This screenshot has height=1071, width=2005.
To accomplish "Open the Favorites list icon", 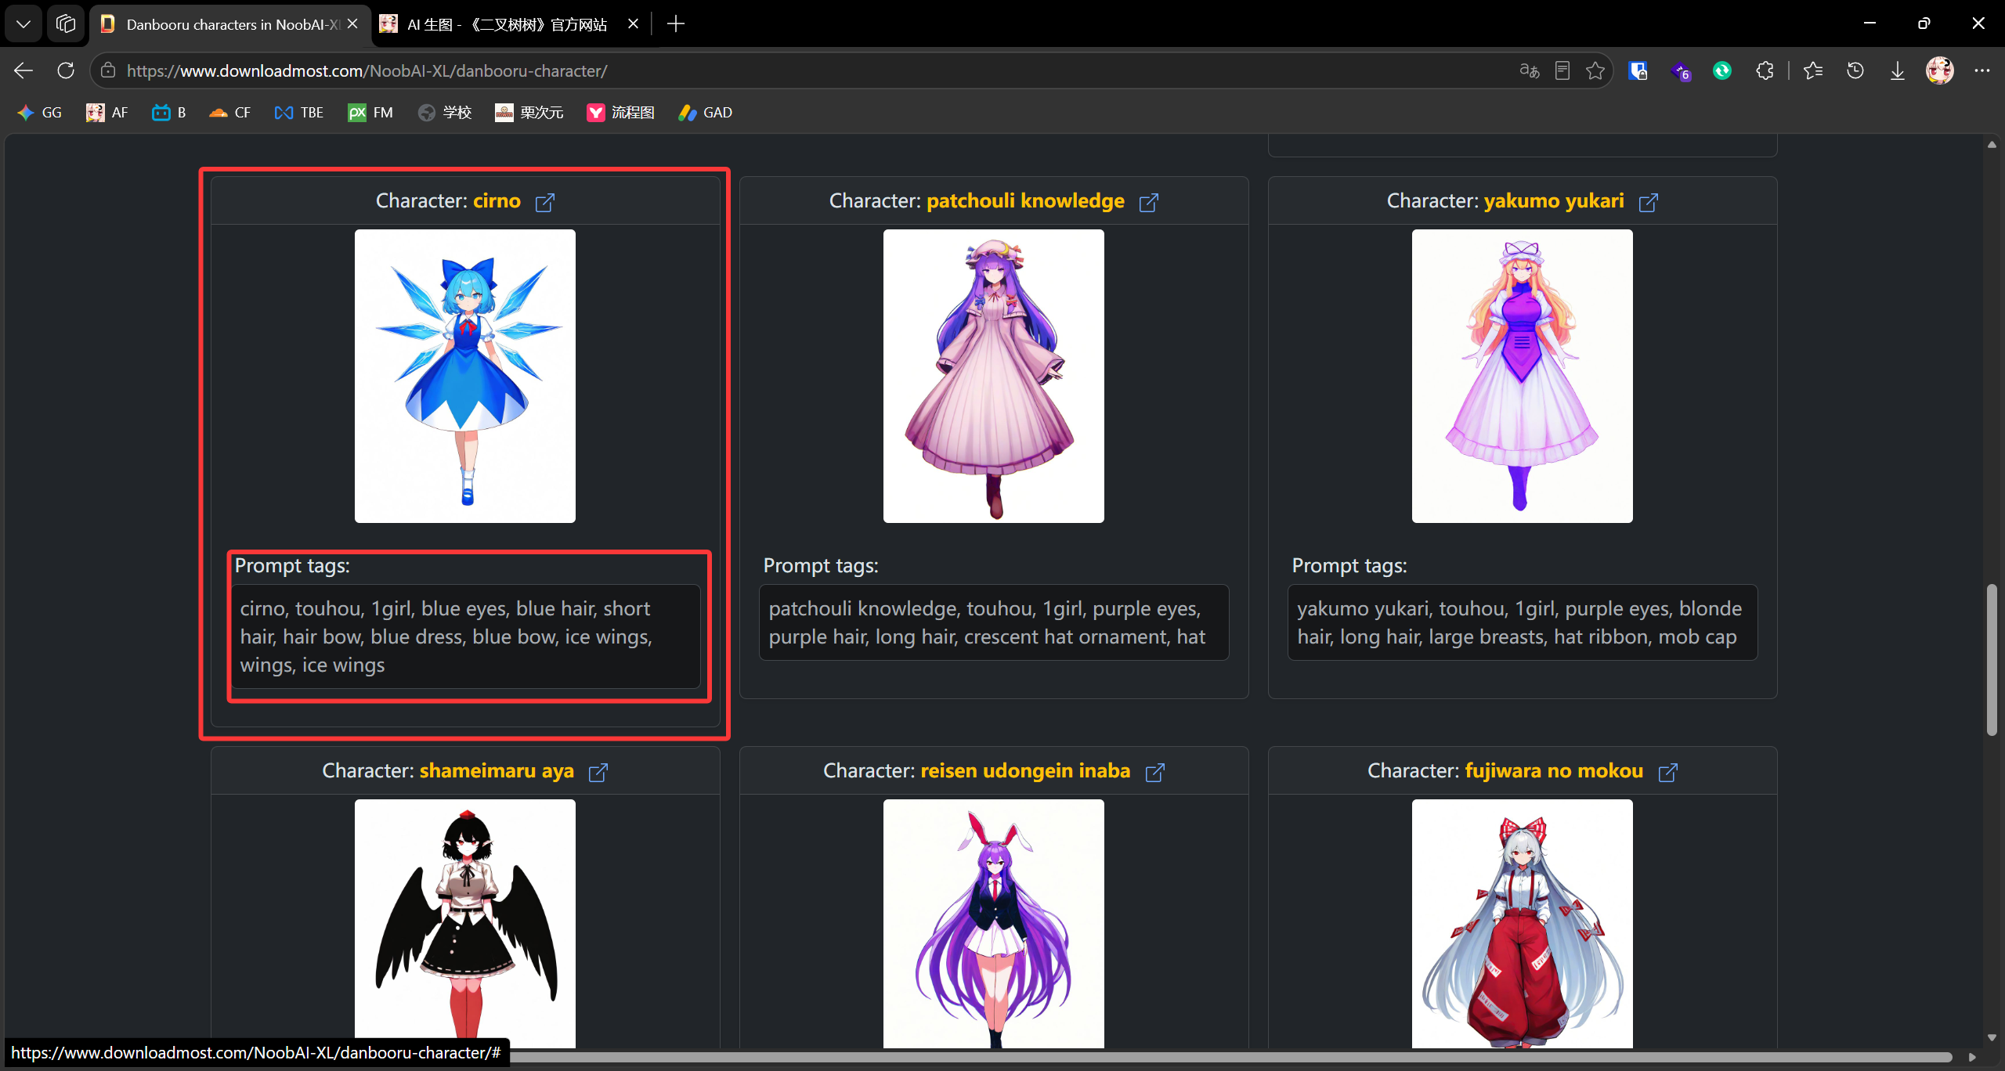I will [x=1812, y=70].
